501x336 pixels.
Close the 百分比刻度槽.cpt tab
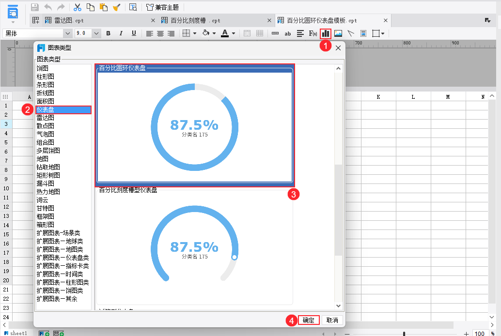click(269, 20)
